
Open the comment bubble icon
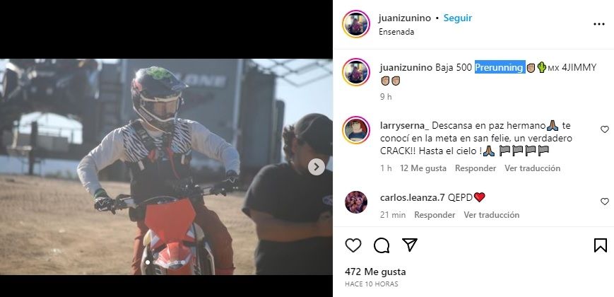pos(382,245)
